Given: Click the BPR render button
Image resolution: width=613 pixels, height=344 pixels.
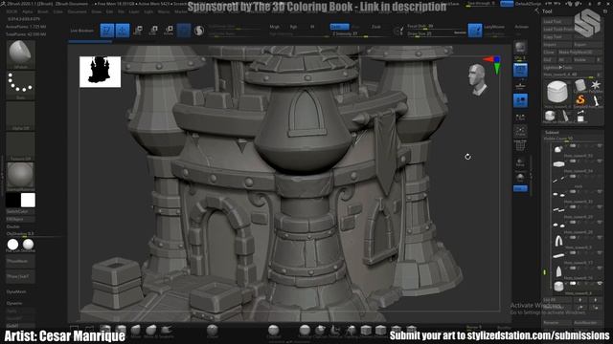Looking at the screenshot, I should (x=520, y=49).
